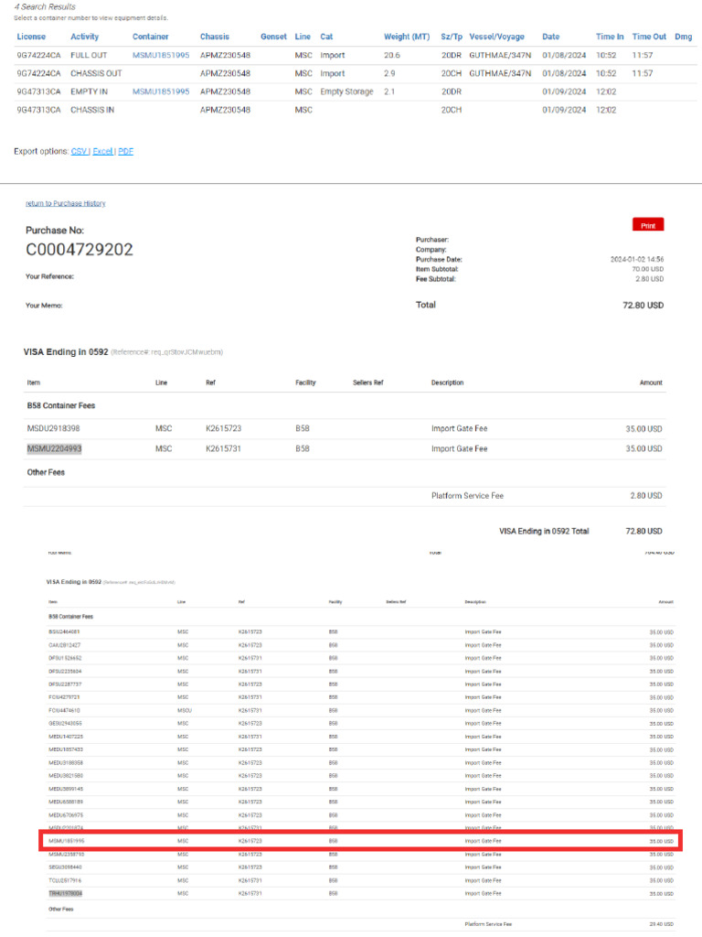Click the purchase date 2024-01-02 14:56
Screen dimensions: 702x937
[x=637, y=259]
